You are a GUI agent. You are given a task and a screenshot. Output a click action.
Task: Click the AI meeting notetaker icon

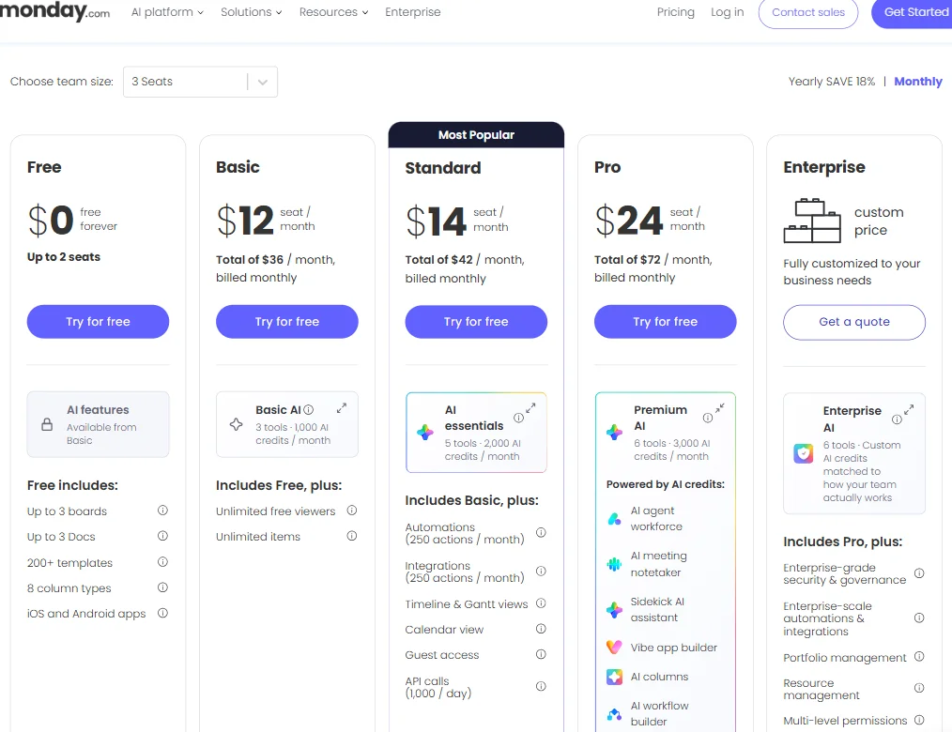(x=614, y=564)
